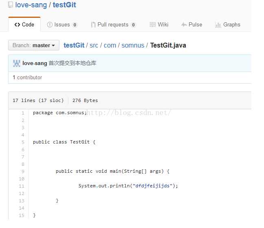Screen dimensions: 264x228
Task: Click the Pulse activity icon
Action: 184,25
